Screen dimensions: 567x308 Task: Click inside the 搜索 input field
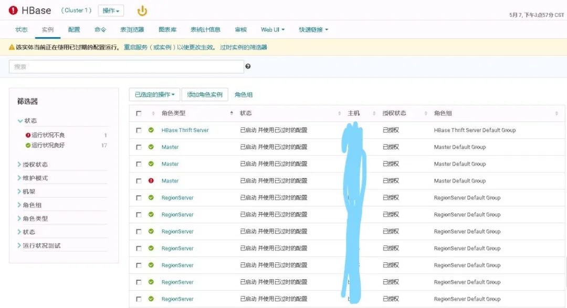click(127, 67)
